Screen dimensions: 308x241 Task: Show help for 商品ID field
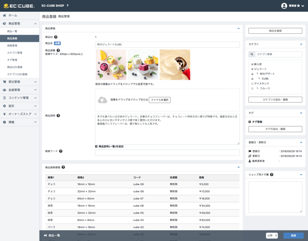[56, 37]
